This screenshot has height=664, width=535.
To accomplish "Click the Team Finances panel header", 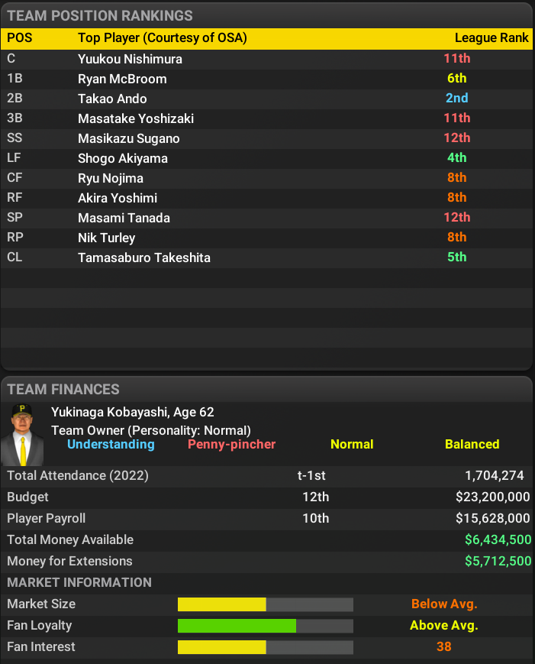I will pyautogui.click(x=63, y=390).
